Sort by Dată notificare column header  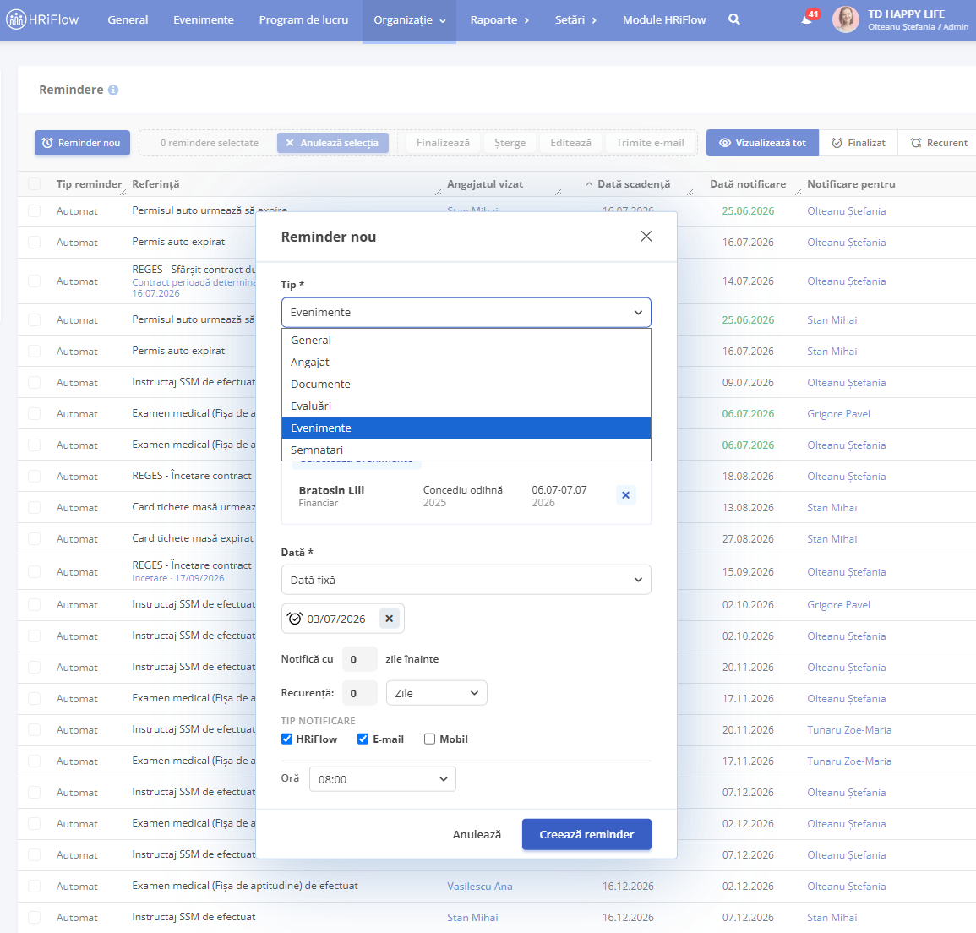(748, 184)
